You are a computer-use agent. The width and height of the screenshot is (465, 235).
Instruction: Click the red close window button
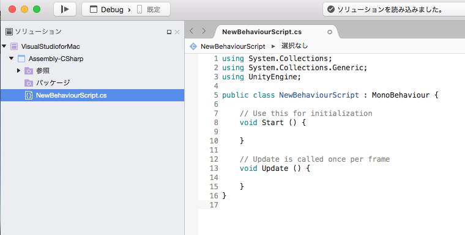tap(12, 9)
